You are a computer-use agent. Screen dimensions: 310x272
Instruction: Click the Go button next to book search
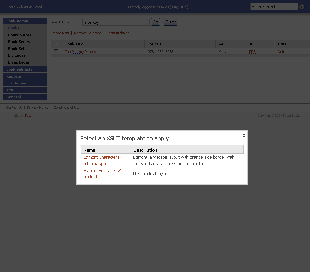[155, 22]
